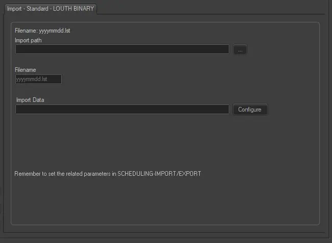Screen dimensions: 332x243
Task: Click blank panel area right of Configure button
Action: 294,110
